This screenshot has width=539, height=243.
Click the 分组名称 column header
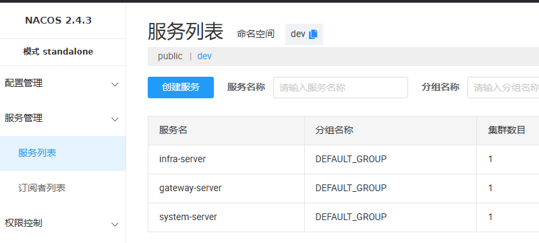point(335,131)
